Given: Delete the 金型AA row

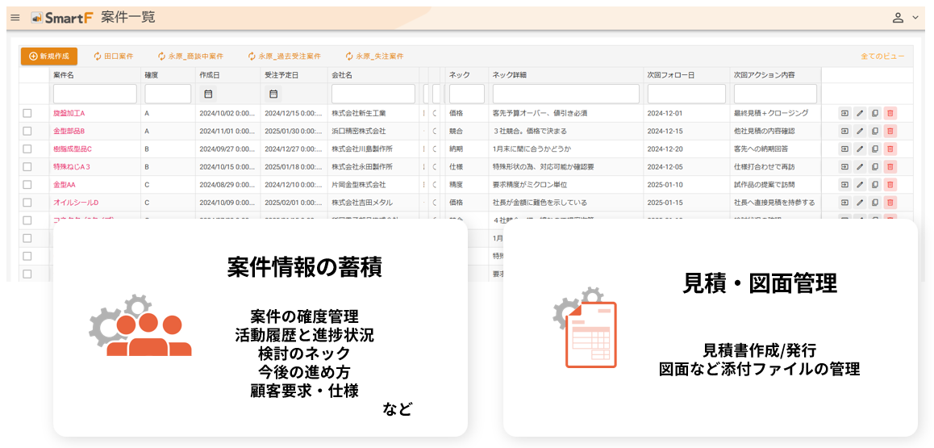Looking at the screenshot, I should pyautogui.click(x=890, y=185).
